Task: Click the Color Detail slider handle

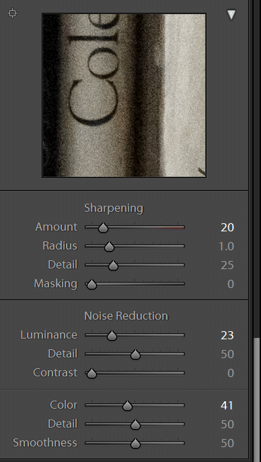Action: [135, 425]
